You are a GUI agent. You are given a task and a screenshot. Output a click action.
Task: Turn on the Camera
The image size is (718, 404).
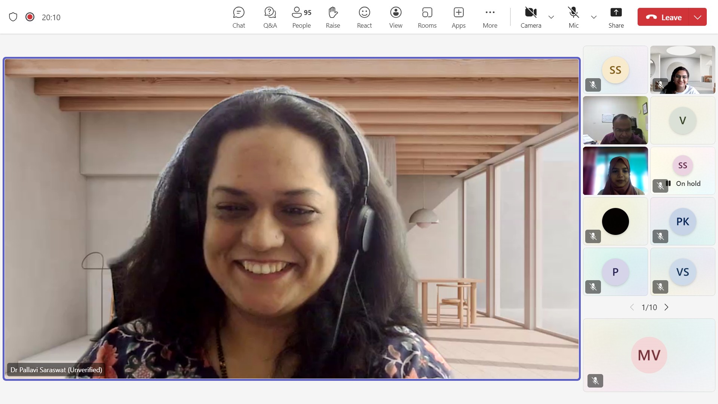531,17
